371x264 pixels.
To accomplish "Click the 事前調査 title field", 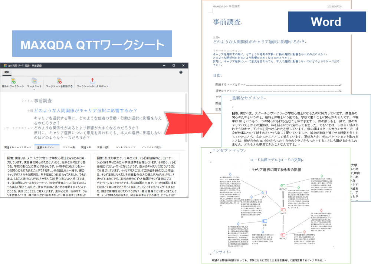I will pyautogui.click(x=43, y=100).
